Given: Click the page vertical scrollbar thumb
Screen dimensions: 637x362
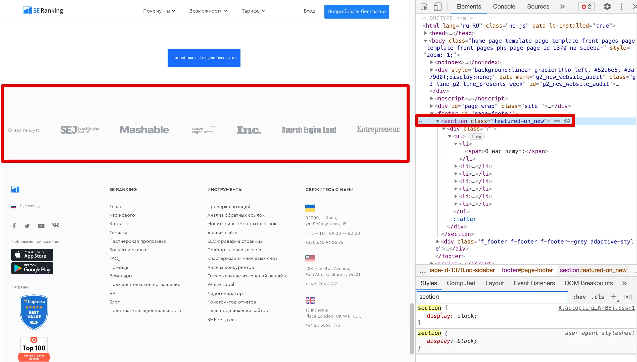Looking at the screenshot, I should point(412,329).
